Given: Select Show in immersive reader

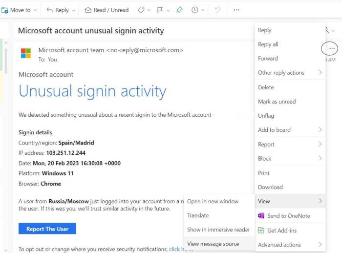Looking at the screenshot, I should tap(219, 230).
